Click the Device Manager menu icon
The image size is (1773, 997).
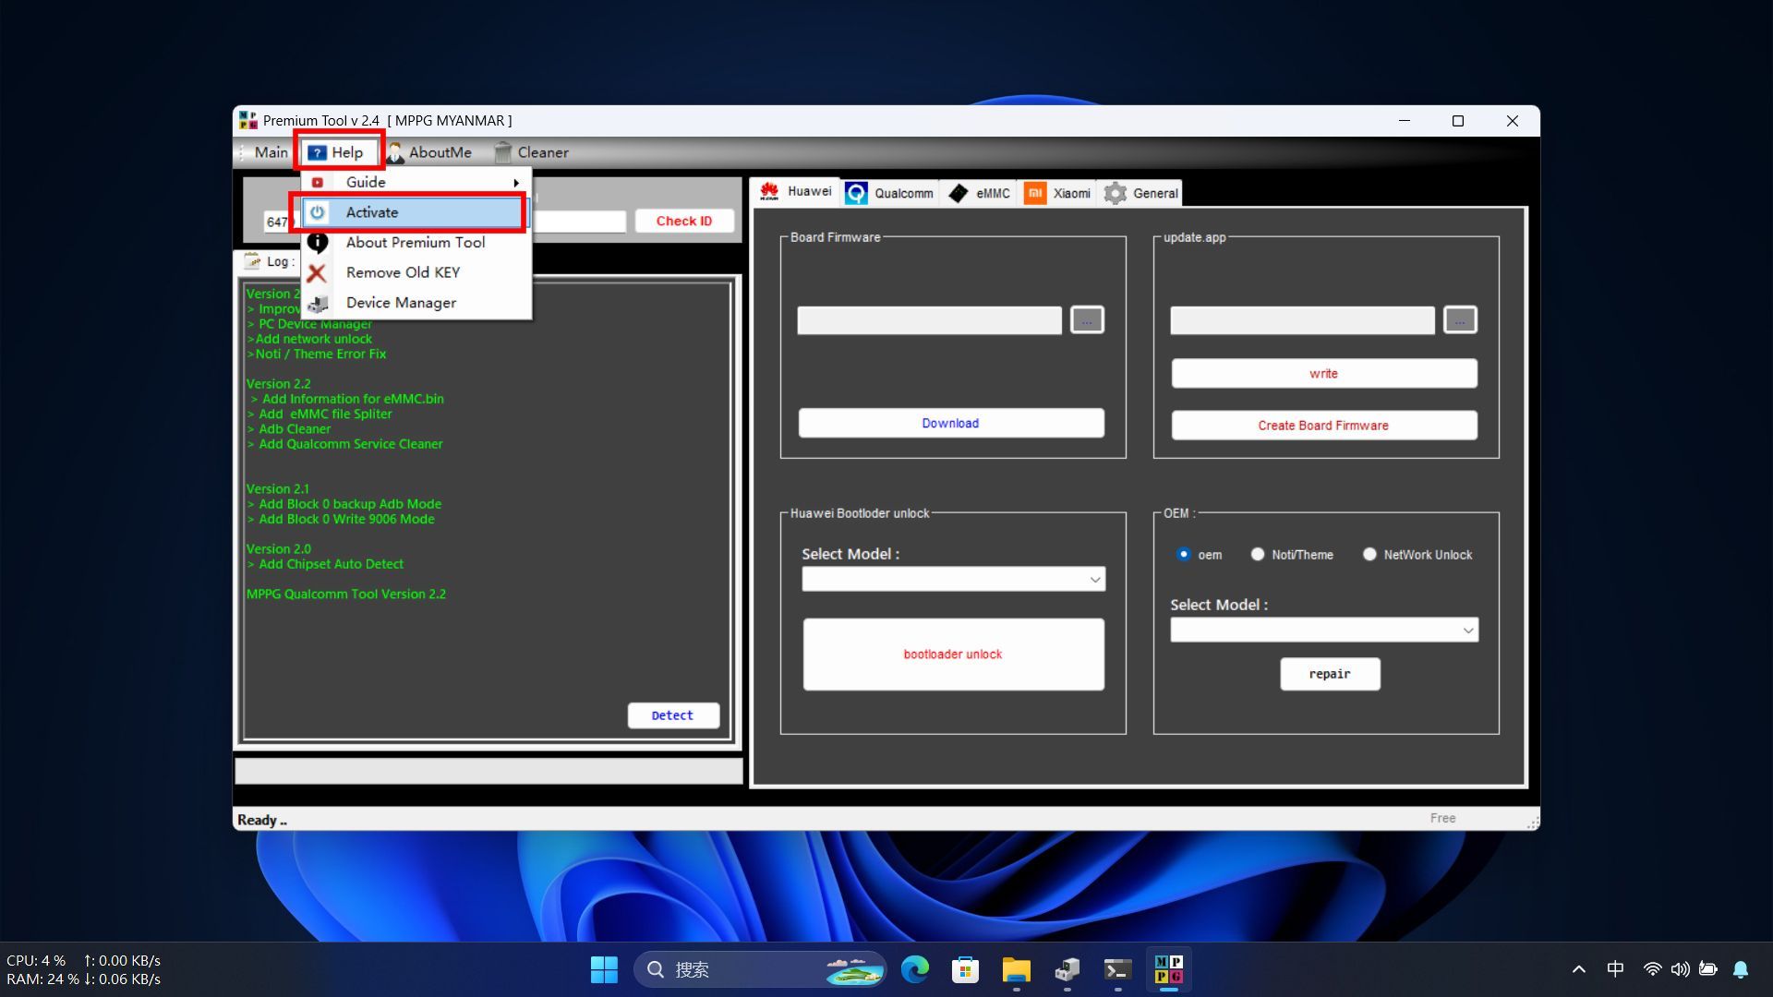(318, 304)
